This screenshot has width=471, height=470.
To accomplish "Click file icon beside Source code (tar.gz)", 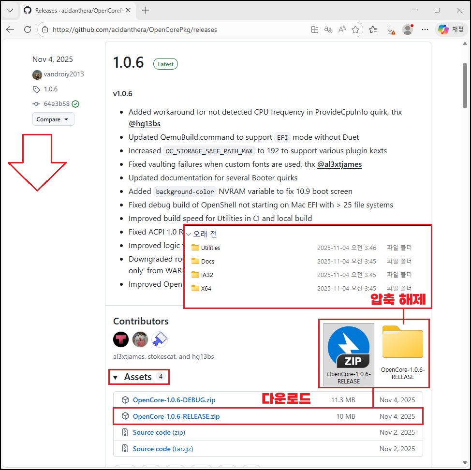I will [x=125, y=449].
